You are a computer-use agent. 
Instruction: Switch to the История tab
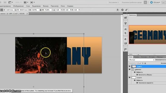pos(152,57)
